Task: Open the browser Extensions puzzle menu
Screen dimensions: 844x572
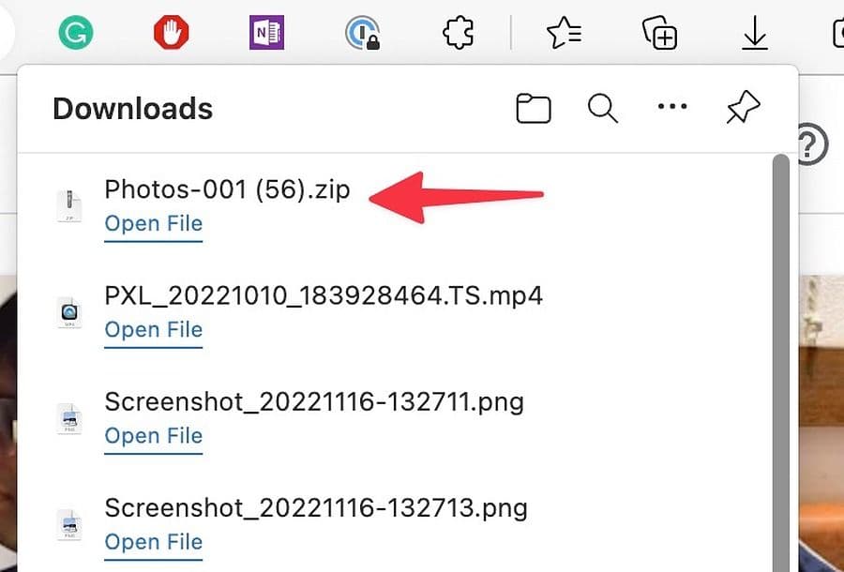Action: [457, 31]
